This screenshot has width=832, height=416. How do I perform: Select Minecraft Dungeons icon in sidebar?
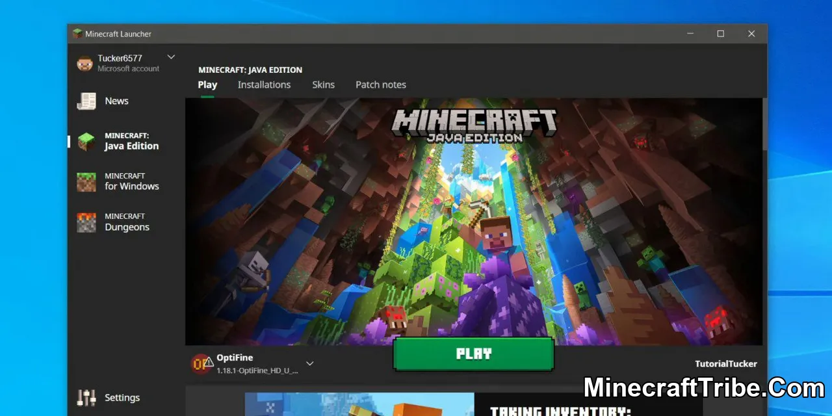pyautogui.click(x=86, y=222)
